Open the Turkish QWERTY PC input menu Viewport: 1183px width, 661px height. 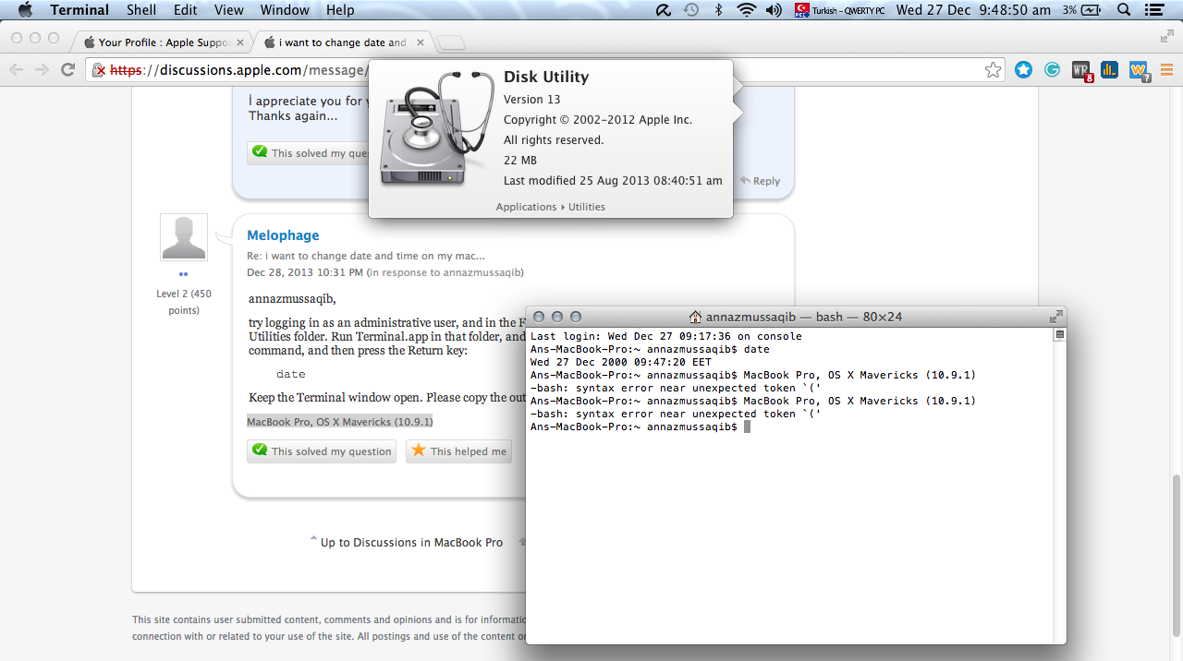tap(839, 10)
